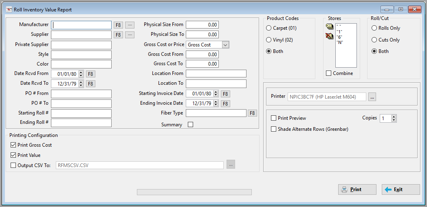
Task: Click the Ending Roll # field
Action: 81,123
